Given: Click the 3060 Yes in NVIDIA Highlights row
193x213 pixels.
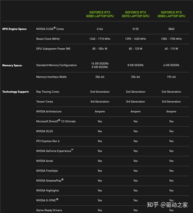Looking at the screenshot, I should tap(171, 190).
